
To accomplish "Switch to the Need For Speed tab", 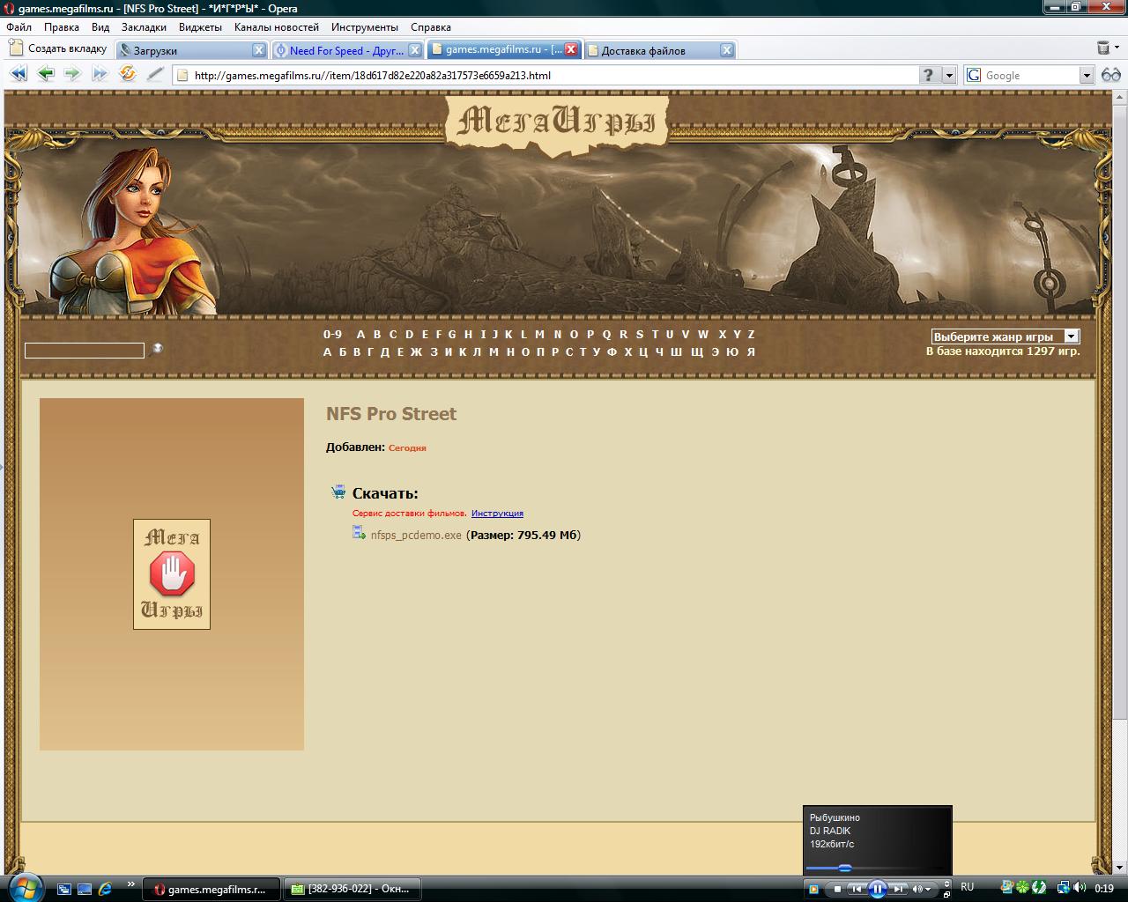I will (347, 50).
